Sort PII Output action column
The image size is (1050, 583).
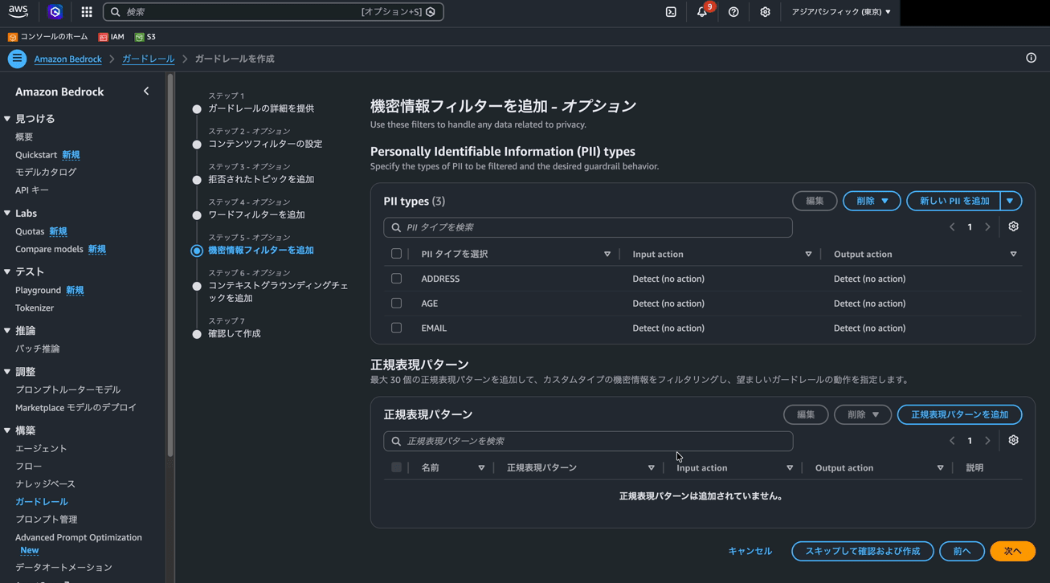(1013, 254)
